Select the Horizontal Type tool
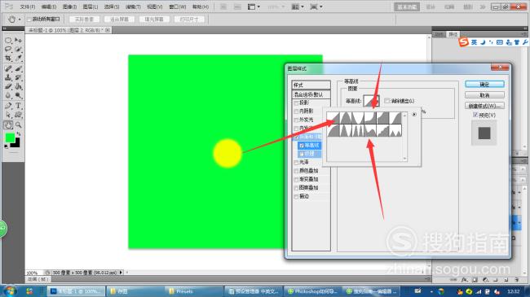 point(18,106)
